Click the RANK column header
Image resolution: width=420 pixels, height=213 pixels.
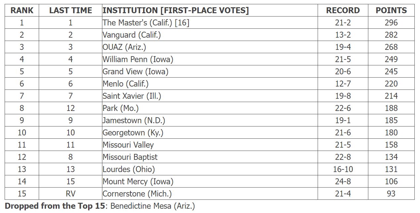(22, 10)
